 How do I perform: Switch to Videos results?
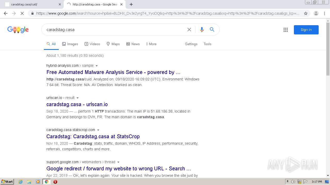click(x=92, y=44)
